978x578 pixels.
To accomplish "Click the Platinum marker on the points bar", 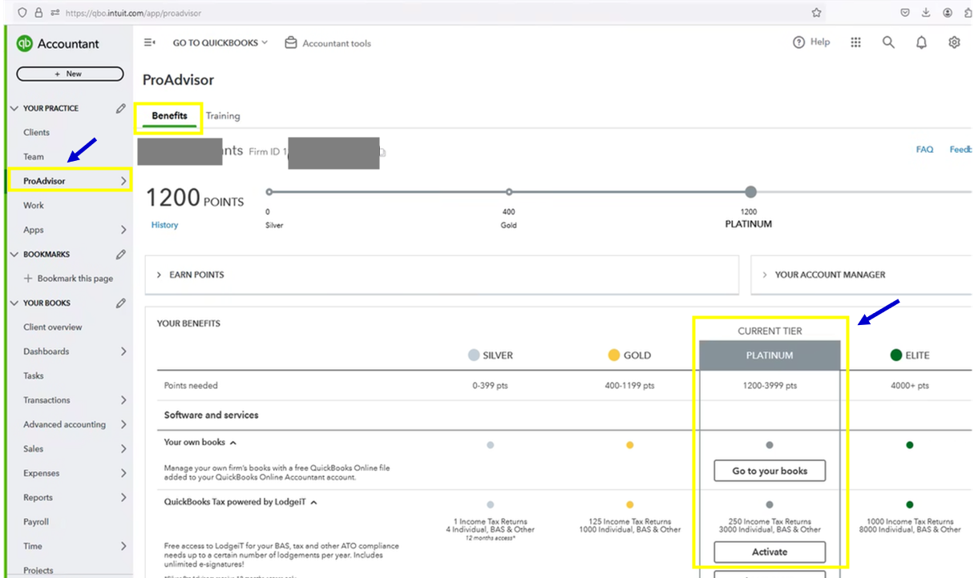I will (750, 192).
